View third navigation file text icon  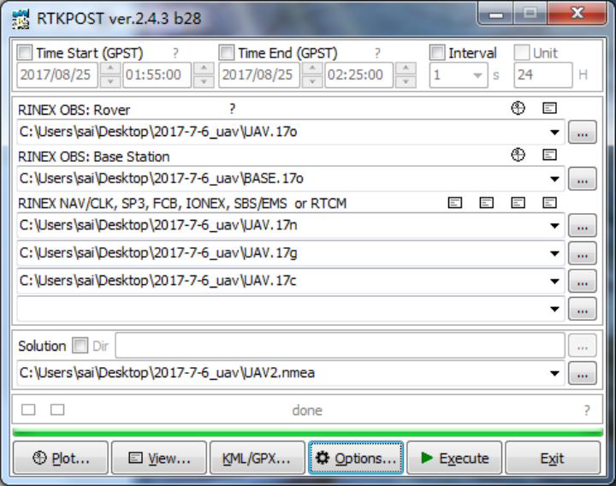pyautogui.click(x=518, y=203)
